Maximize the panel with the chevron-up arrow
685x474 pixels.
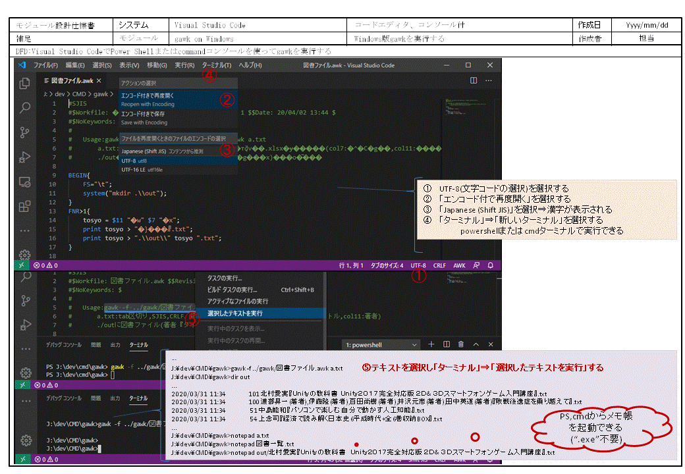(476, 344)
